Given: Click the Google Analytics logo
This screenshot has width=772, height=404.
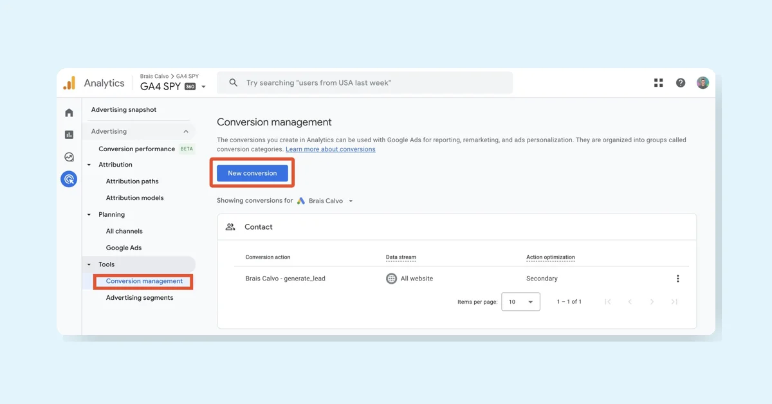Looking at the screenshot, I should click(x=69, y=83).
